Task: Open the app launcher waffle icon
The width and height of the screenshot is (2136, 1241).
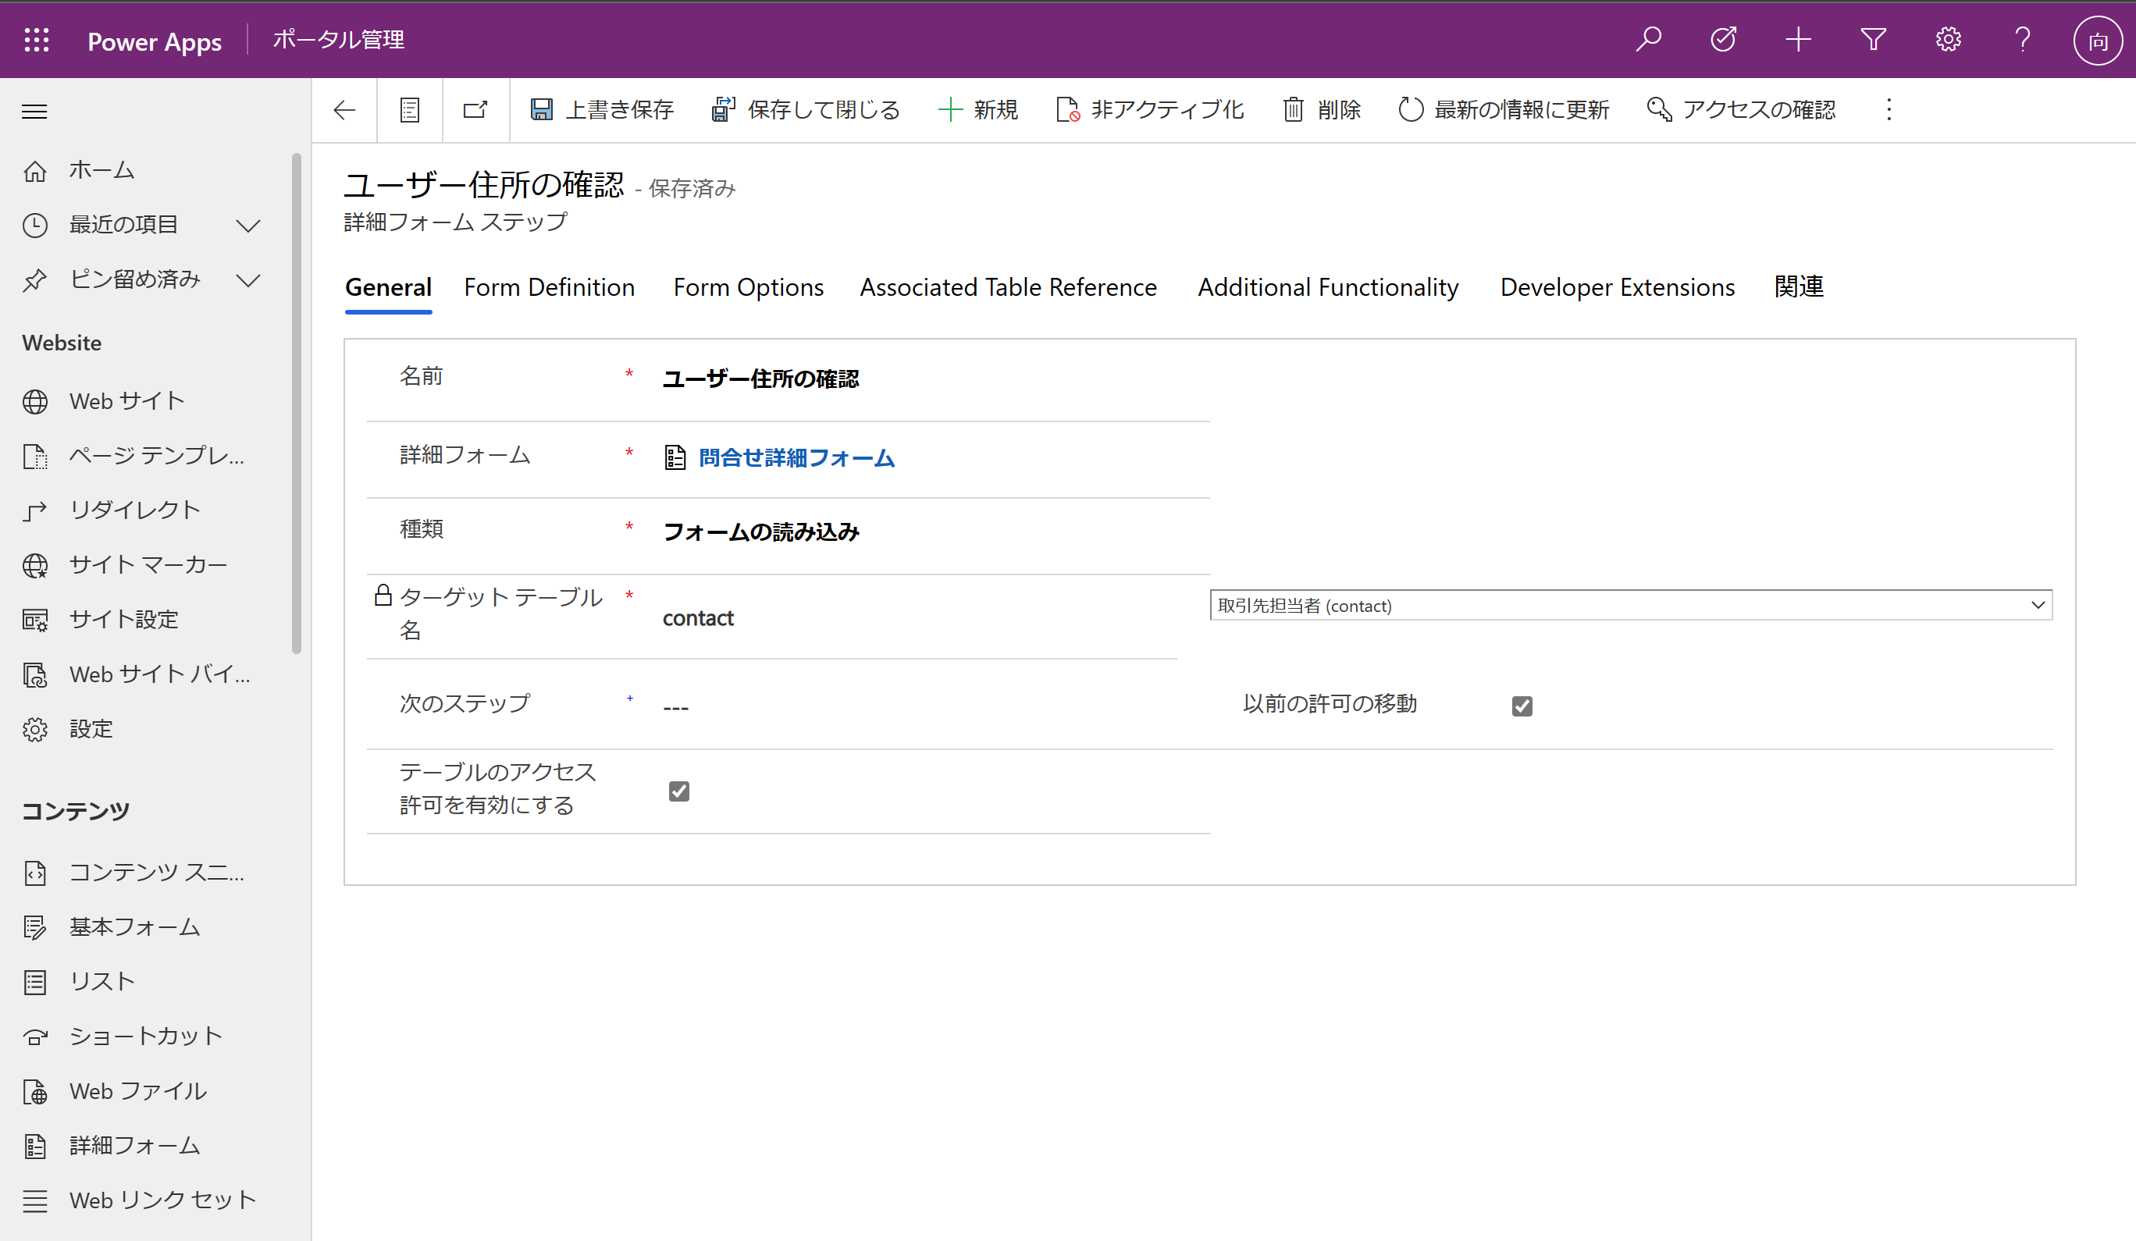Action: [x=37, y=40]
